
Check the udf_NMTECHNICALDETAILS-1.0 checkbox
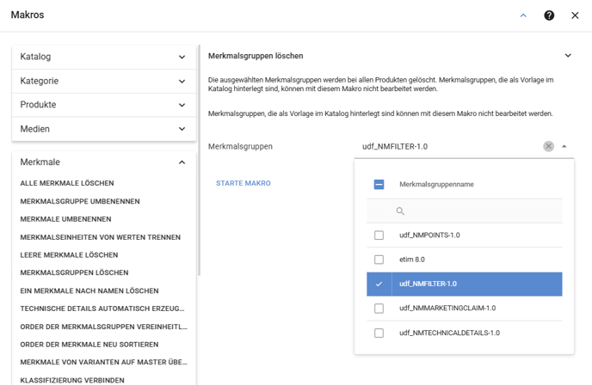(x=379, y=333)
